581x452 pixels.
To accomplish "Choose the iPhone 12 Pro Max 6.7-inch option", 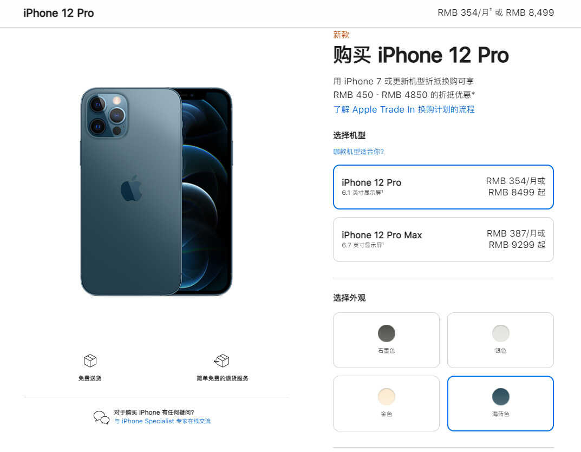I will pos(443,239).
